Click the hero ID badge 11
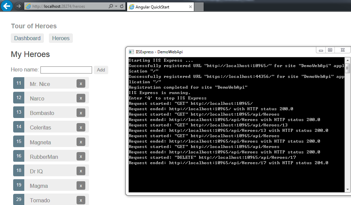The height and width of the screenshot is (205, 351). 19,83
